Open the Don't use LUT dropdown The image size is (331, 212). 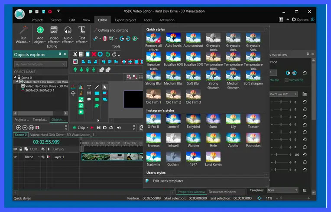295,94
